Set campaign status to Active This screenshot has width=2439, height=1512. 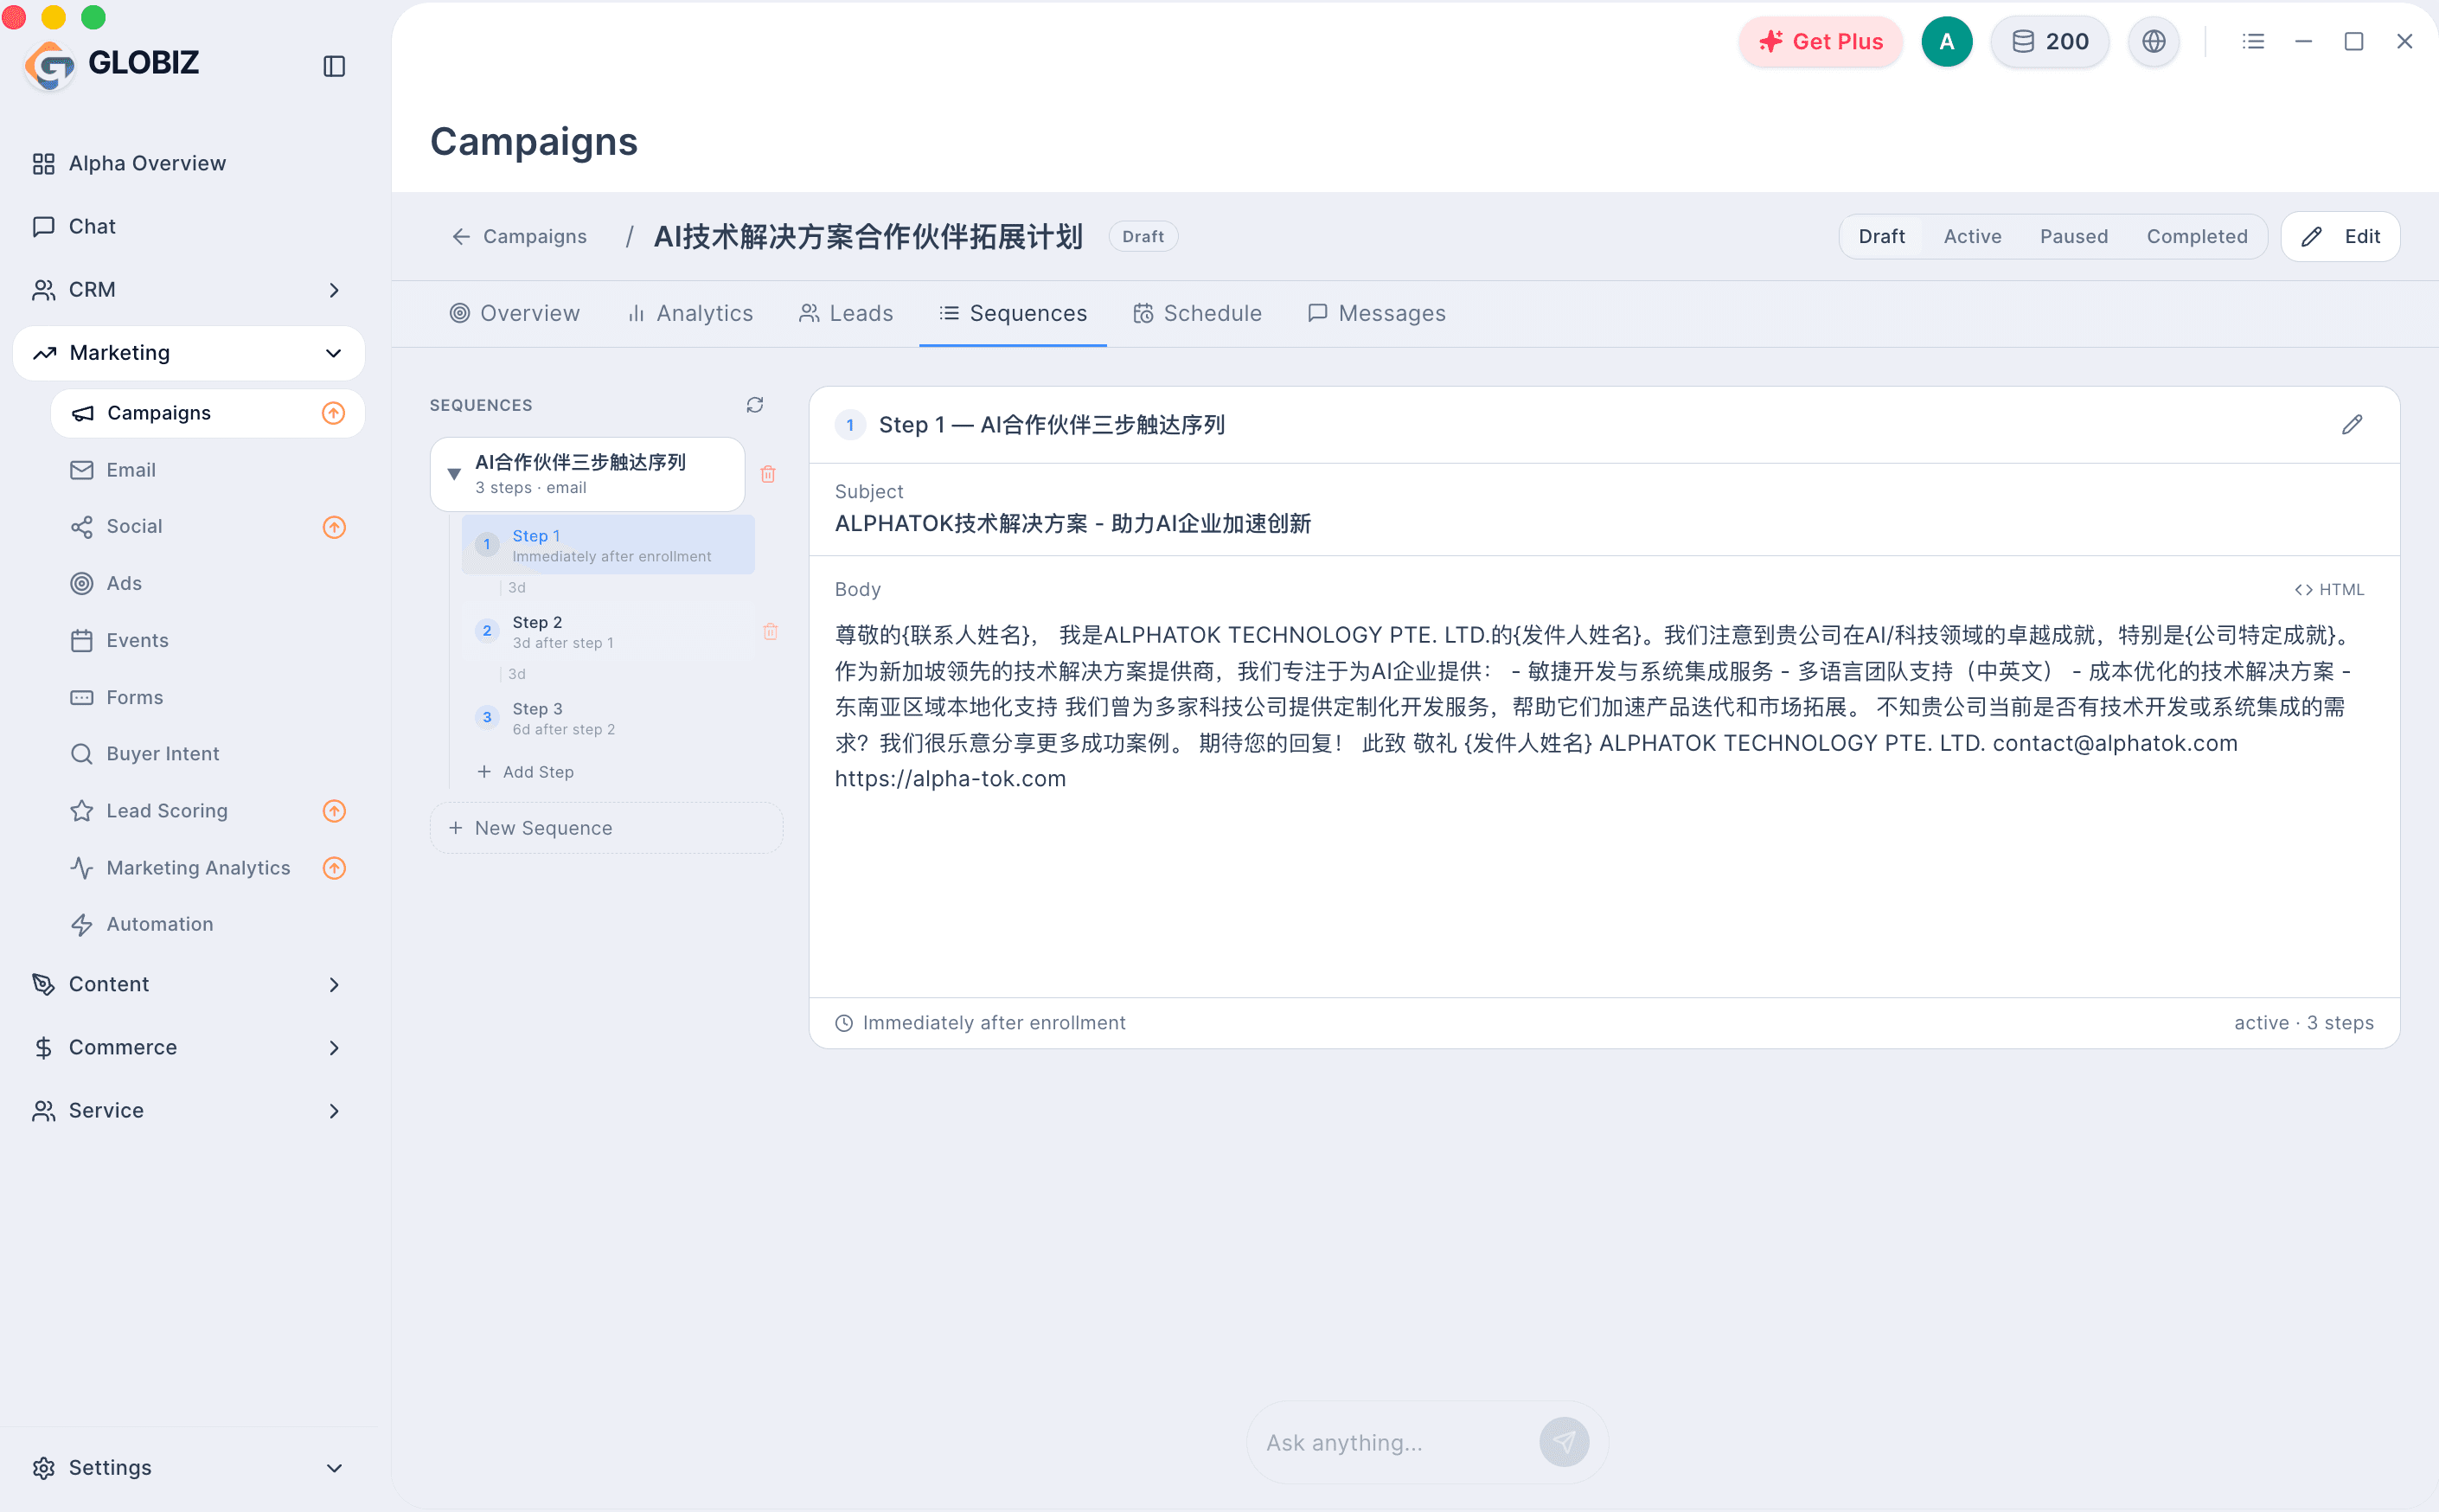1972,236
